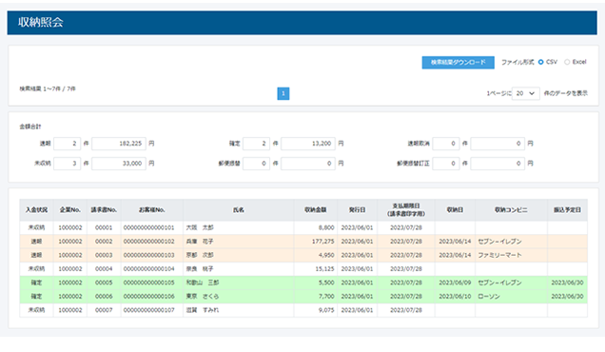The height and width of the screenshot is (352, 605).
Task: Click the 確定 amount field showing 13,200
Action: pos(308,144)
